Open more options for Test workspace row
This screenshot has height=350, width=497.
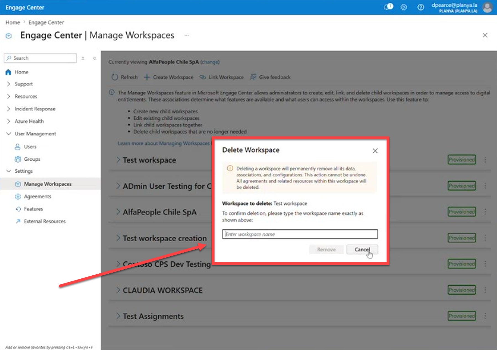[x=485, y=160]
